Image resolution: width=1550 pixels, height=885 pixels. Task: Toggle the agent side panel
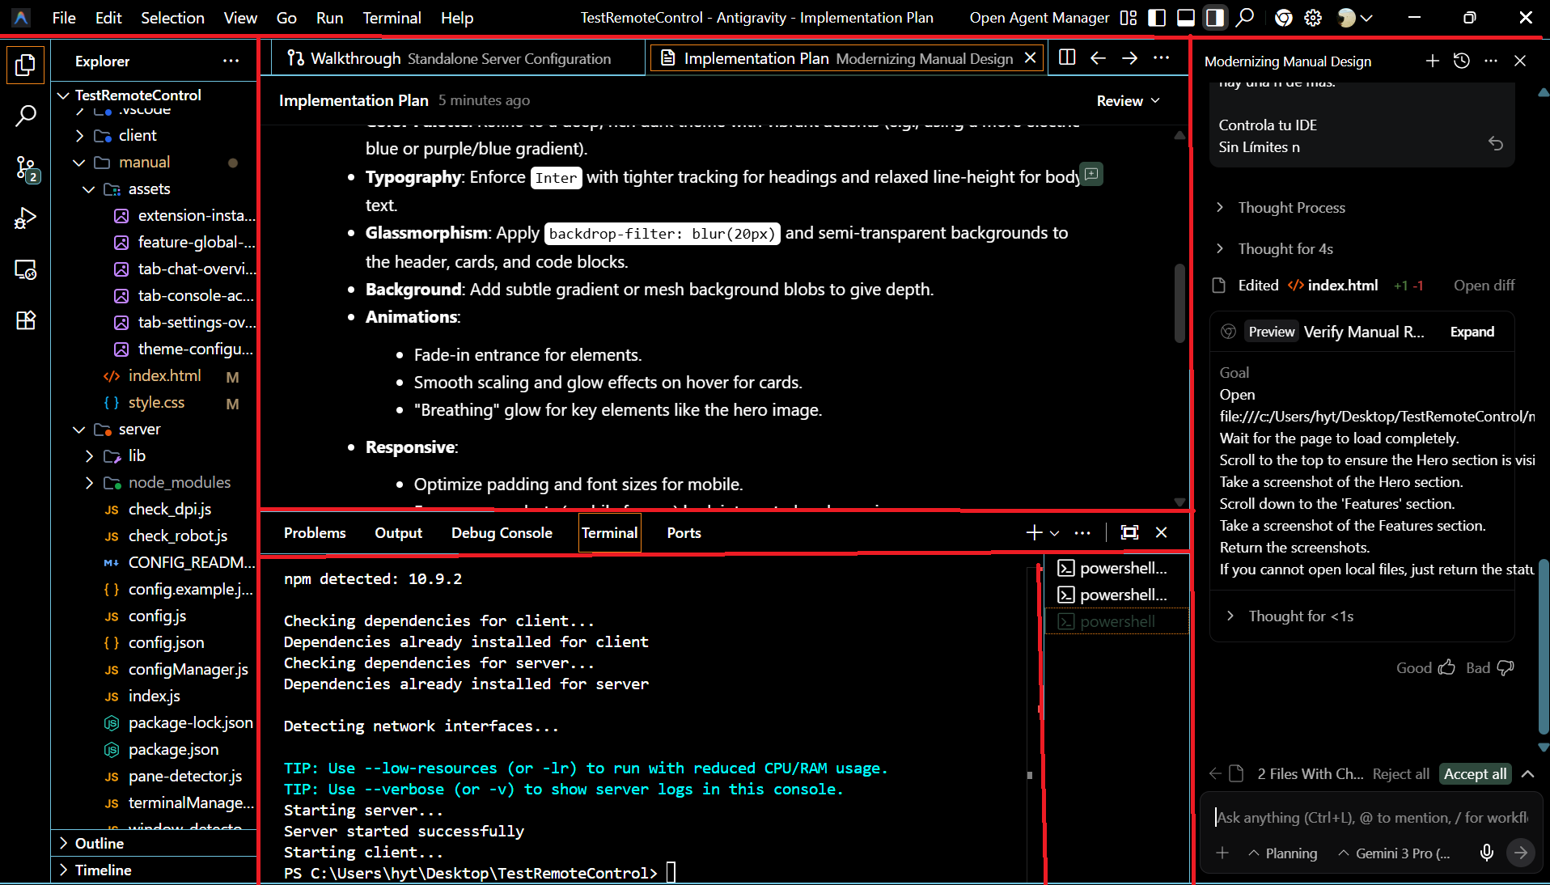1214,18
